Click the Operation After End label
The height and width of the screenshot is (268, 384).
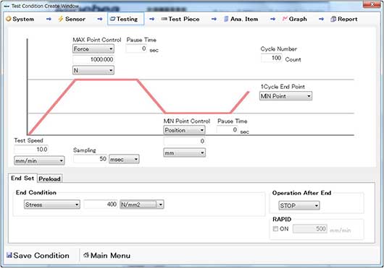301,193
